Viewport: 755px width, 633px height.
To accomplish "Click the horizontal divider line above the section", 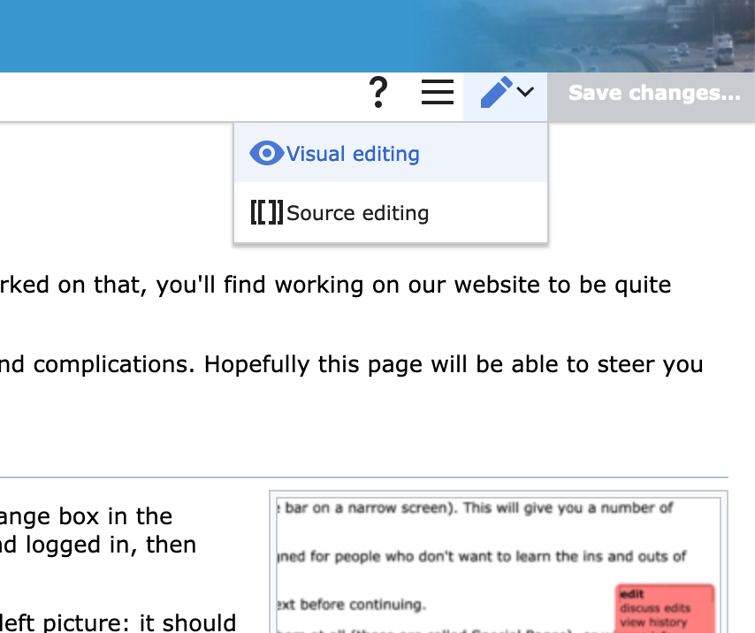I will coord(362,477).
